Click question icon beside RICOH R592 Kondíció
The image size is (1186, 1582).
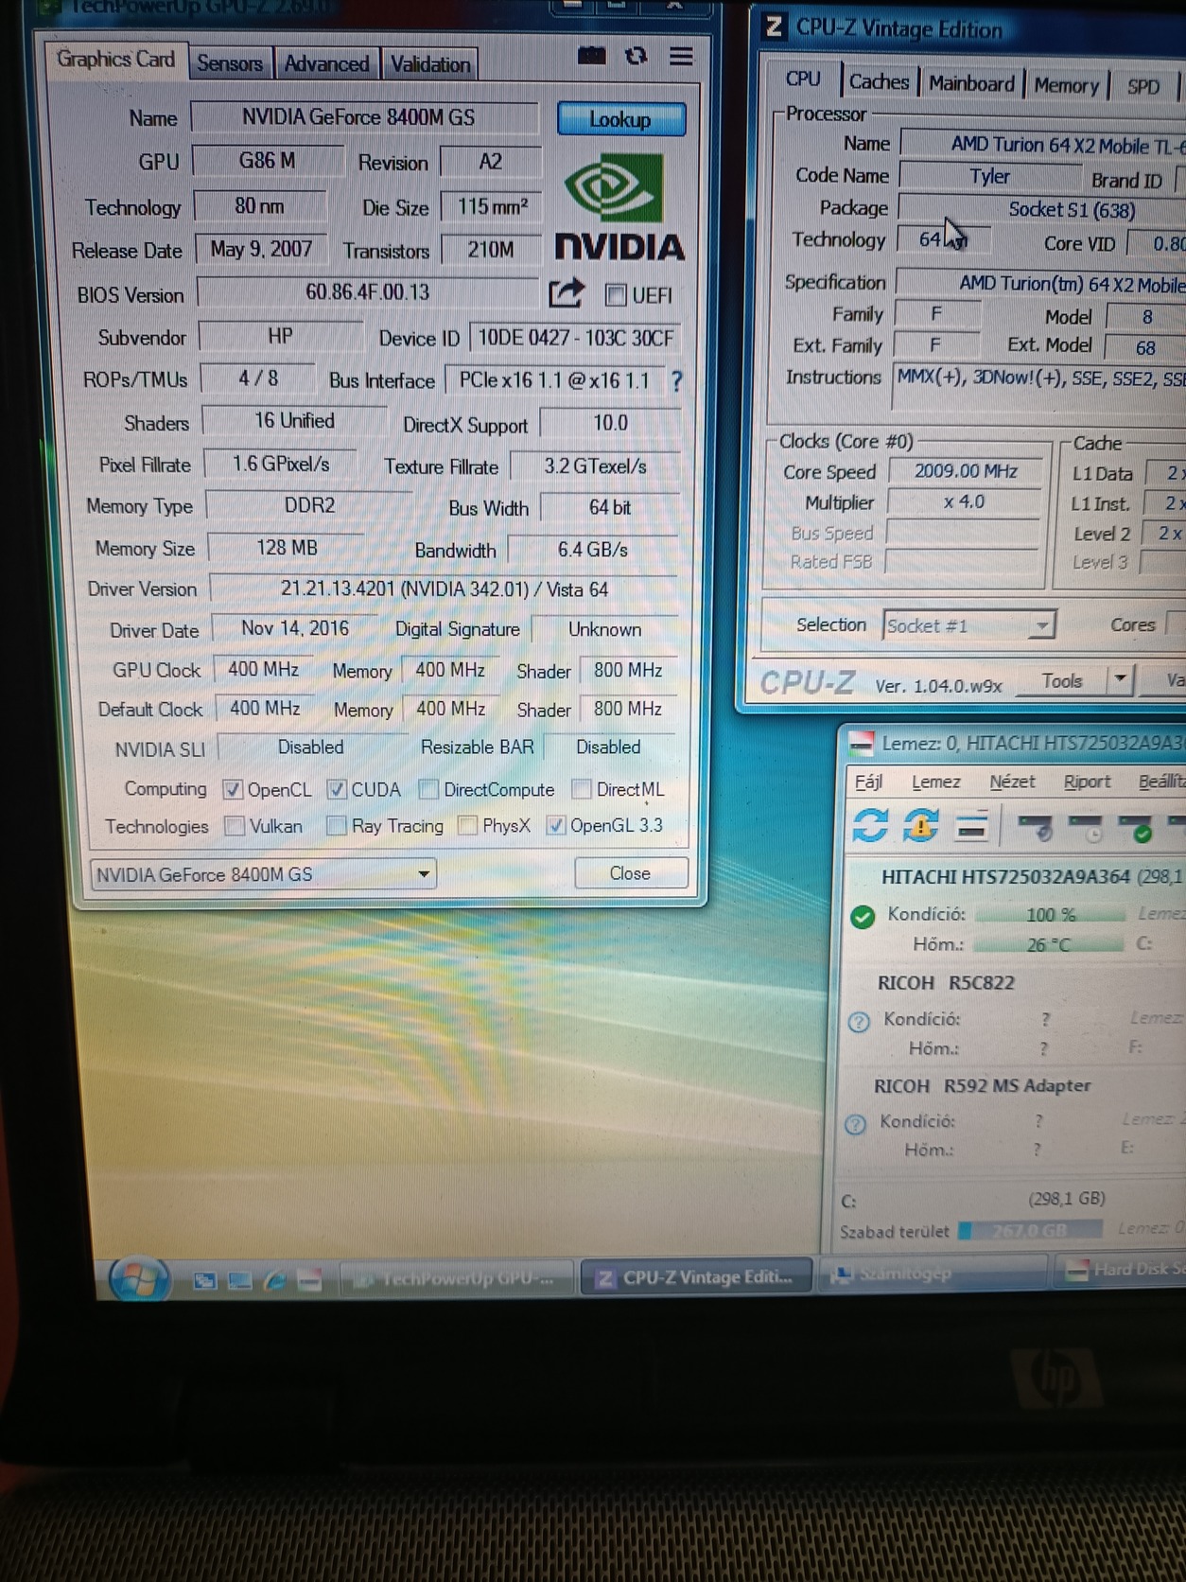(855, 1124)
